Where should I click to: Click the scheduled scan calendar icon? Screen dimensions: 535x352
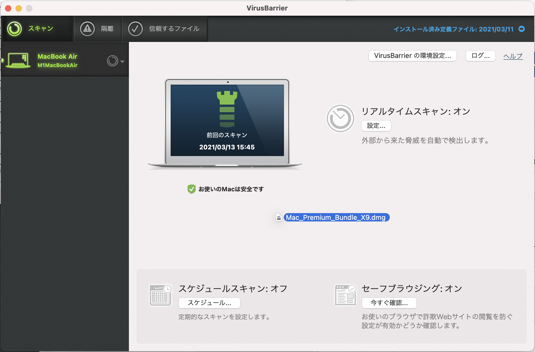point(160,295)
